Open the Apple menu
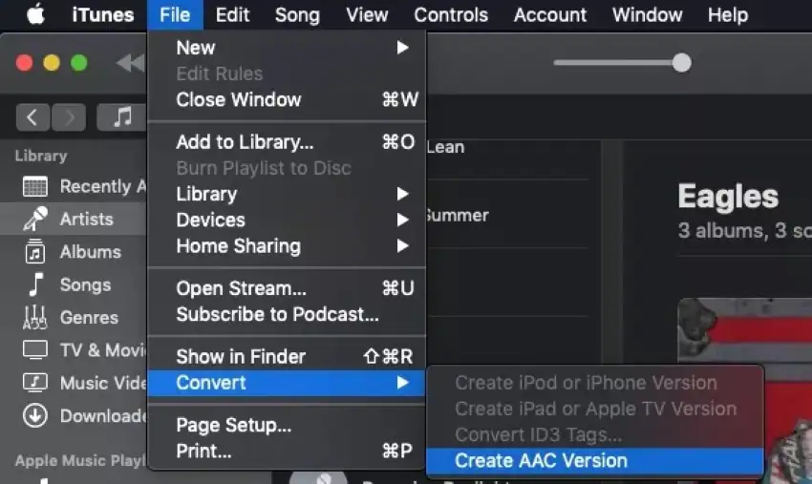 coord(35,14)
